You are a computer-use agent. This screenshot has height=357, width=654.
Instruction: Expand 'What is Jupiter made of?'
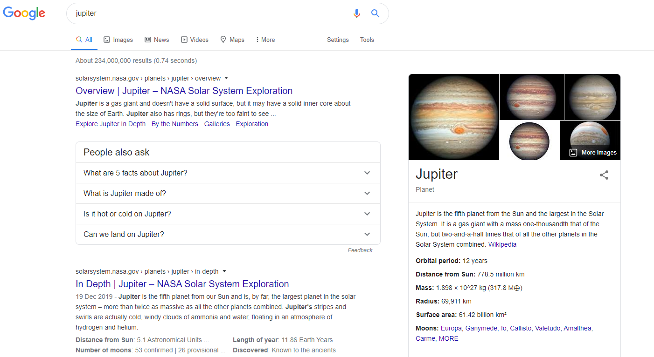(228, 193)
